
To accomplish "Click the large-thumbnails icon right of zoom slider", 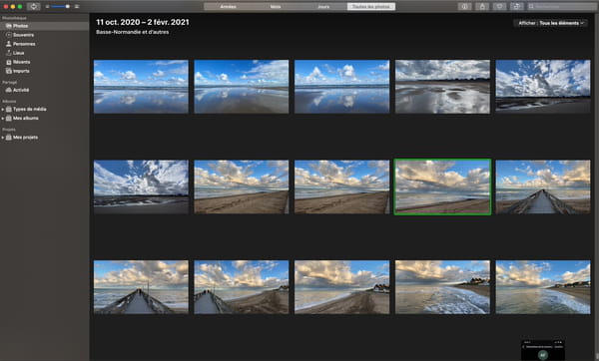I will point(77,7).
